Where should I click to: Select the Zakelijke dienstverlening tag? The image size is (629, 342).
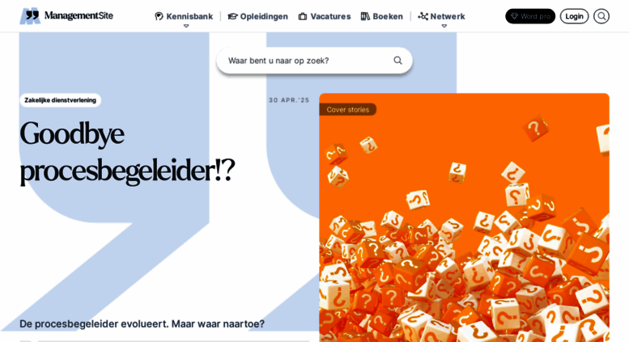click(60, 100)
